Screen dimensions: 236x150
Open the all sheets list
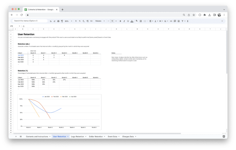tap(21, 137)
